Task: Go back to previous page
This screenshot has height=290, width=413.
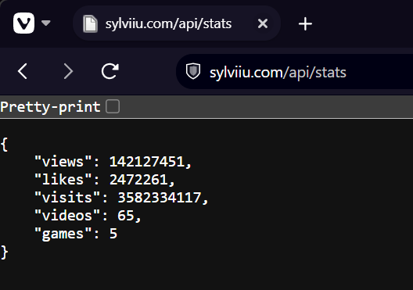Action: 23,71
